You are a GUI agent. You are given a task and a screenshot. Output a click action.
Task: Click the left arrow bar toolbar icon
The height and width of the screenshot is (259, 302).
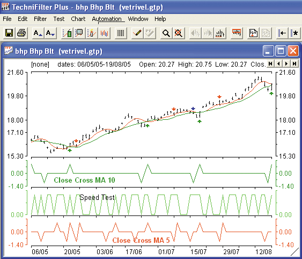click(282, 33)
